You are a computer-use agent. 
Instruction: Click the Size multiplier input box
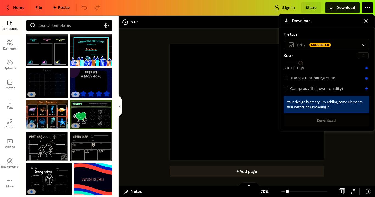(363, 56)
